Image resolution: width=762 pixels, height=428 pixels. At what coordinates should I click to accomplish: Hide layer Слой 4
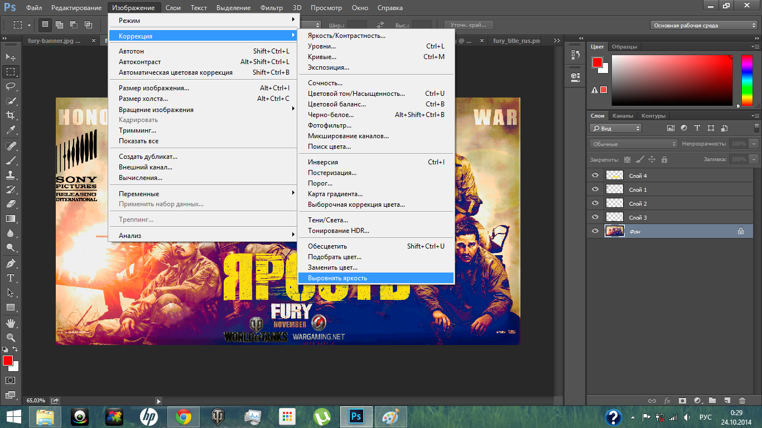pos(595,176)
